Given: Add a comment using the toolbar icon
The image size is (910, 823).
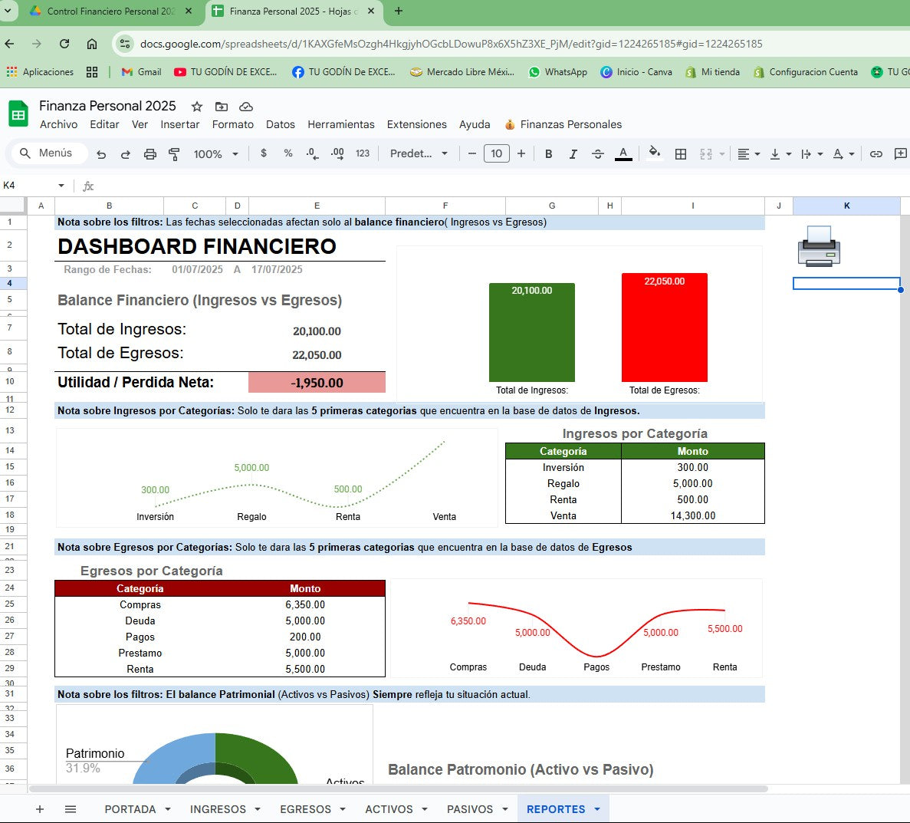Looking at the screenshot, I should (x=901, y=153).
